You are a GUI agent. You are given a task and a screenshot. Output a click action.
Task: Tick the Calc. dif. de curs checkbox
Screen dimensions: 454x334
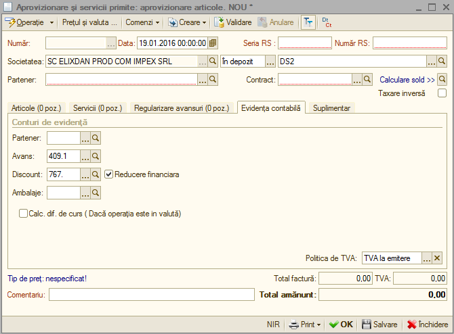coord(23,214)
